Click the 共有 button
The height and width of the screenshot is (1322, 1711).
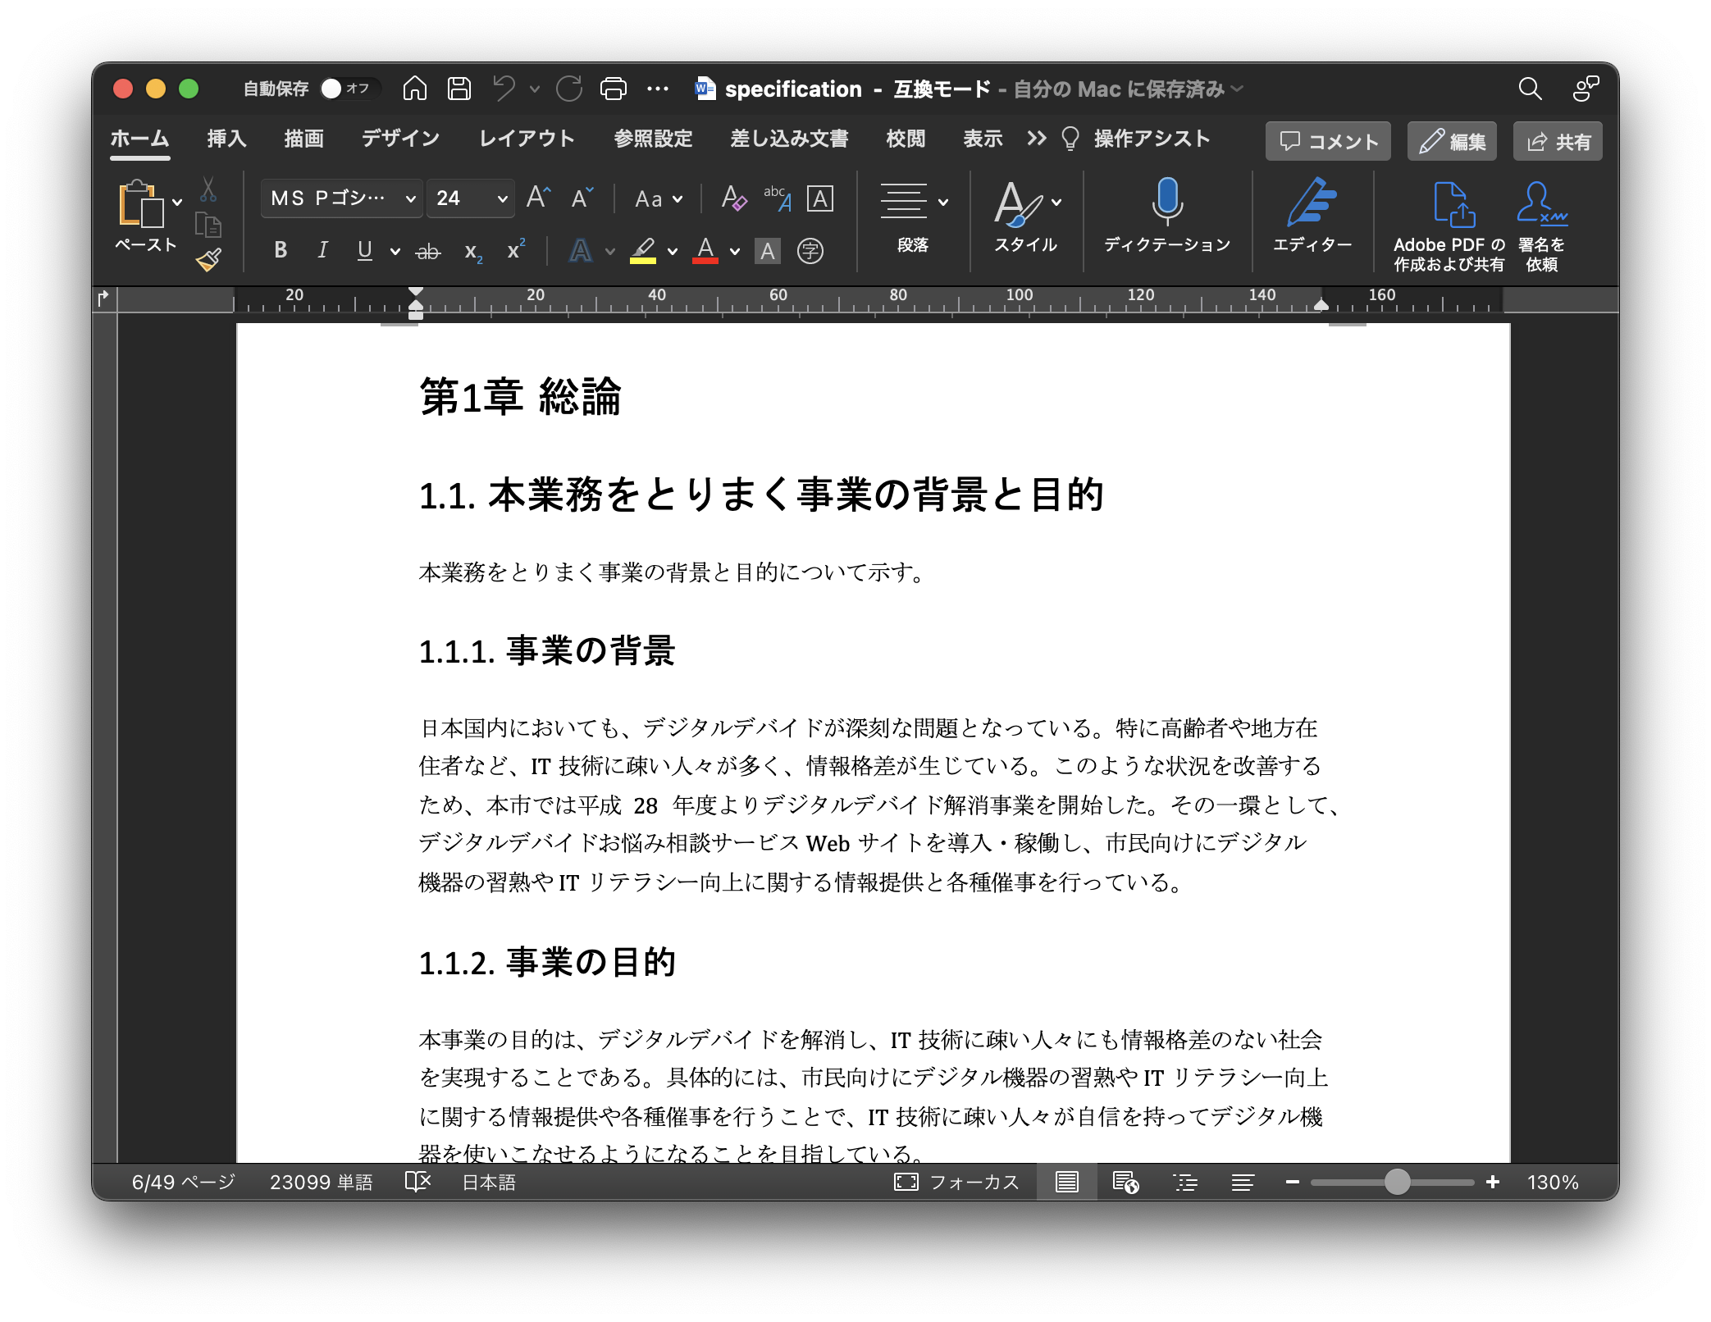point(1556,141)
